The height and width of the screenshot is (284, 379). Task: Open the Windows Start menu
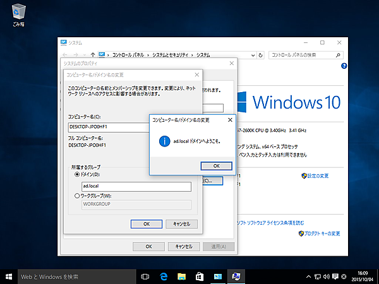9,276
